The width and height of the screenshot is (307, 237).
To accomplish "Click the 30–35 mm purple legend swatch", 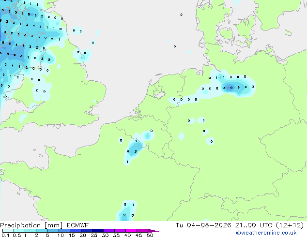I will tap(109, 231).
